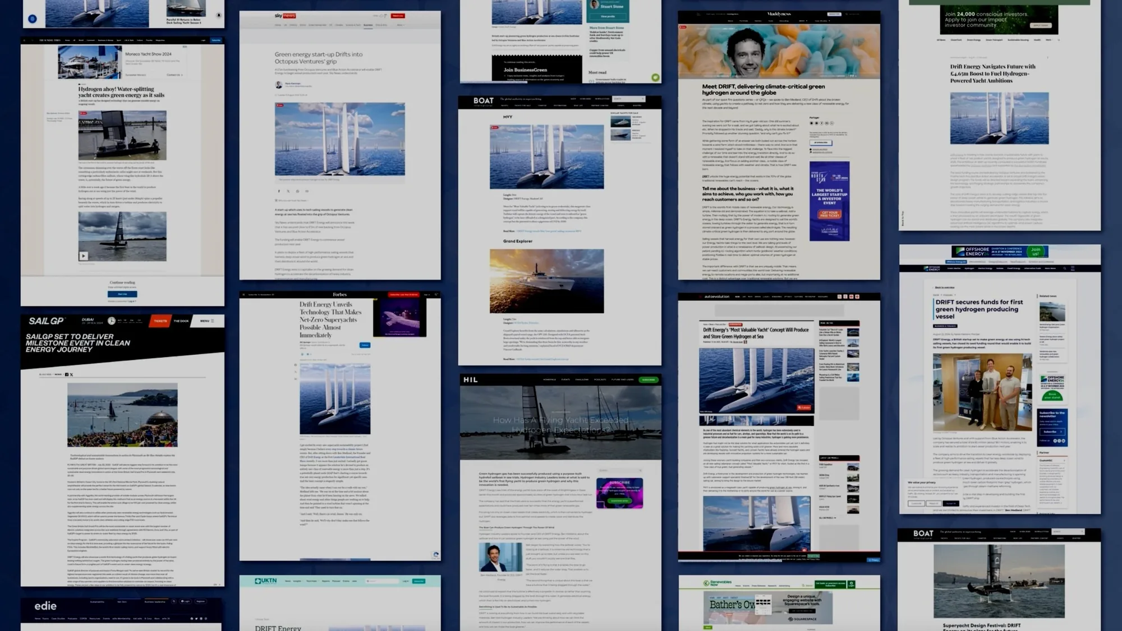This screenshot has height=631, width=1122.
Task: Click the blue button under Continue reading
Action: click(x=122, y=294)
